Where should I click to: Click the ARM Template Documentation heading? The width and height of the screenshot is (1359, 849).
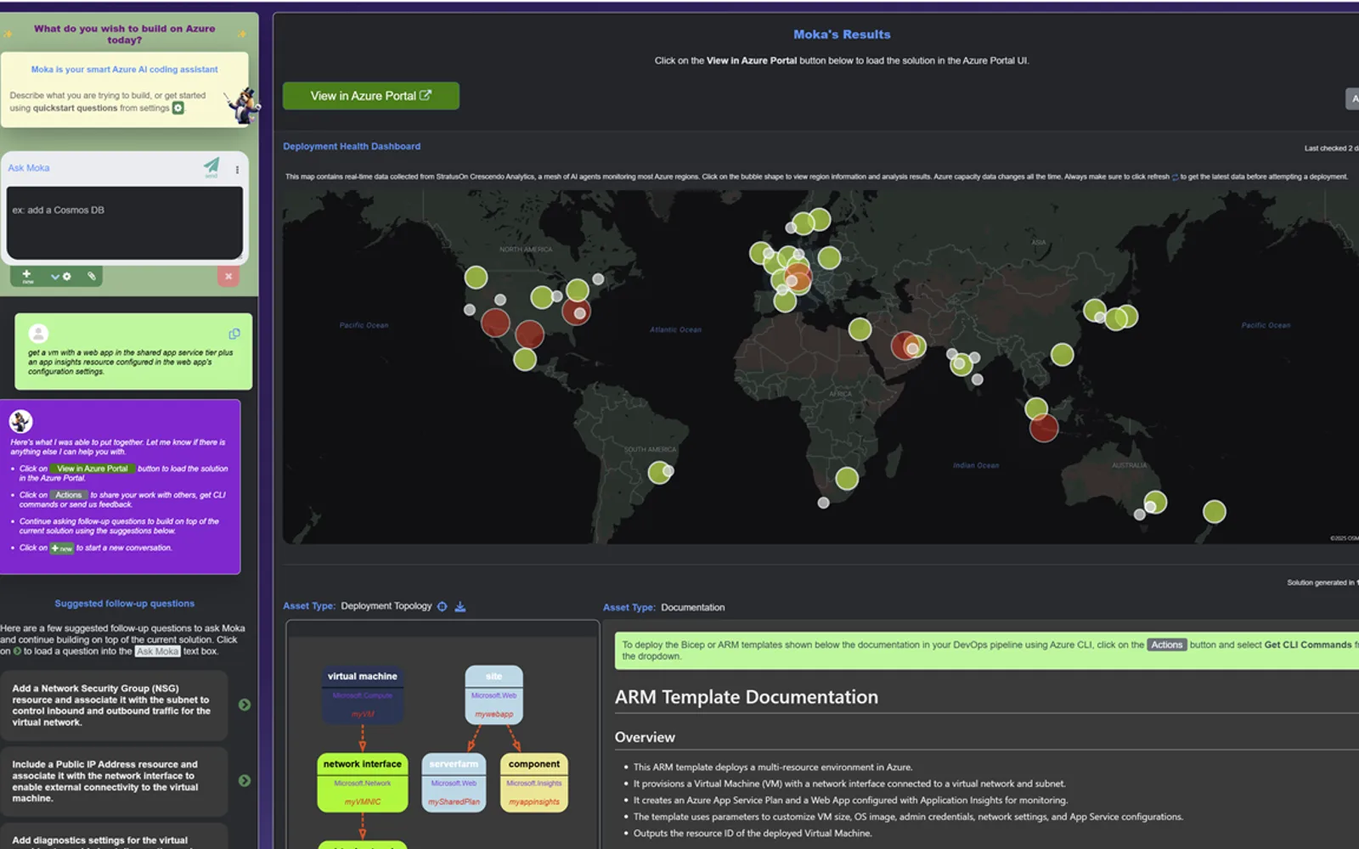[747, 697]
